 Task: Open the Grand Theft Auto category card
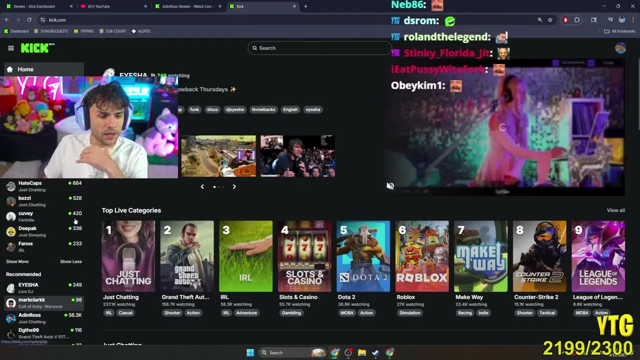[187, 256]
